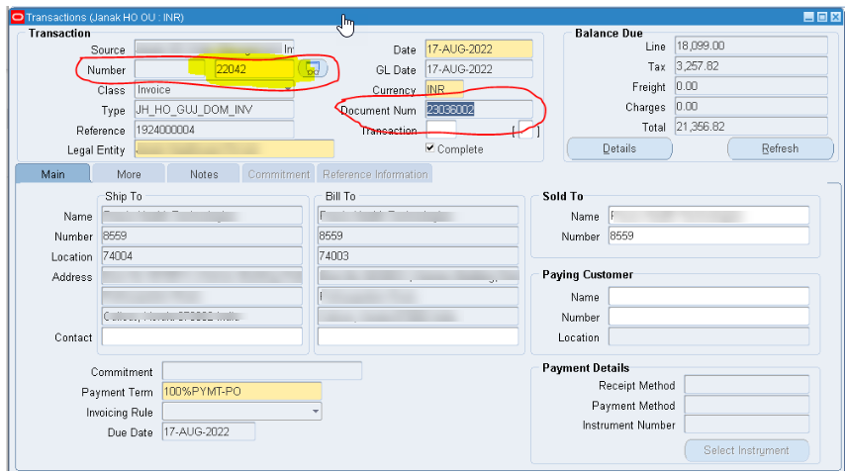846x475 pixels.
Task: Click the Sold To Name field
Action: click(x=708, y=216)
